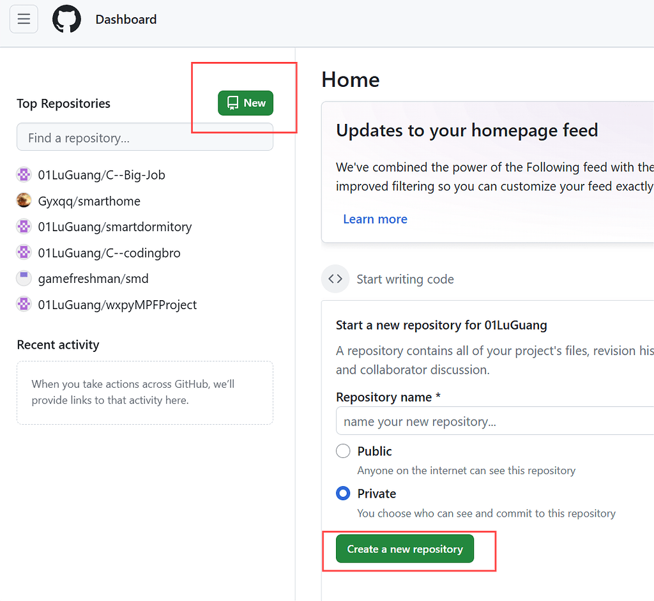This screenshot has width=654, height=601.
Task: Click the GitHub Octocat logo
Action: coord(66,19)
